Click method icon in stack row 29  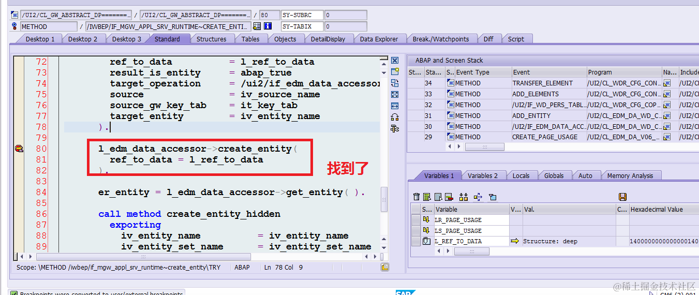click(x=450, y=137)
